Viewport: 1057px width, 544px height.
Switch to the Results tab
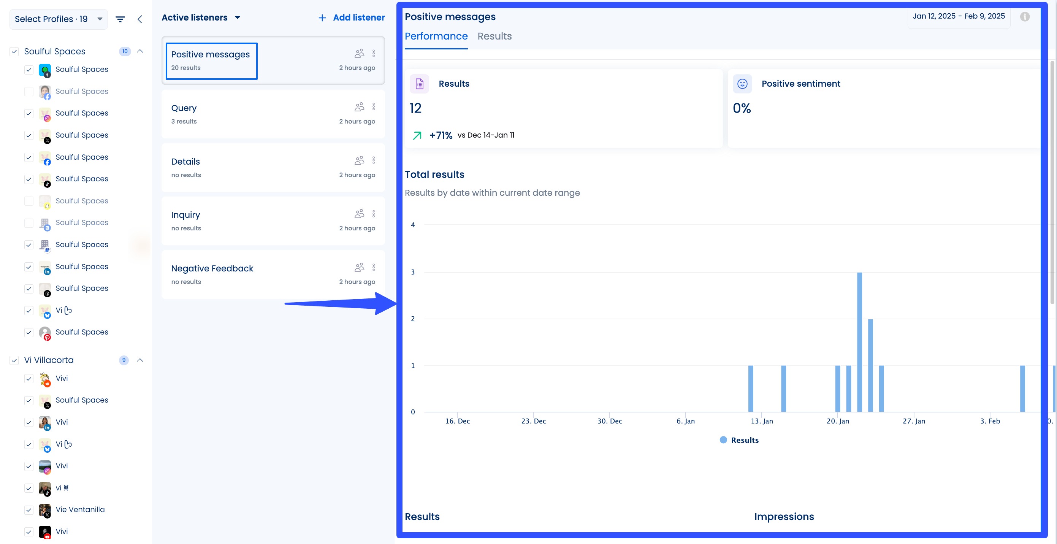(x=494, y=36)
